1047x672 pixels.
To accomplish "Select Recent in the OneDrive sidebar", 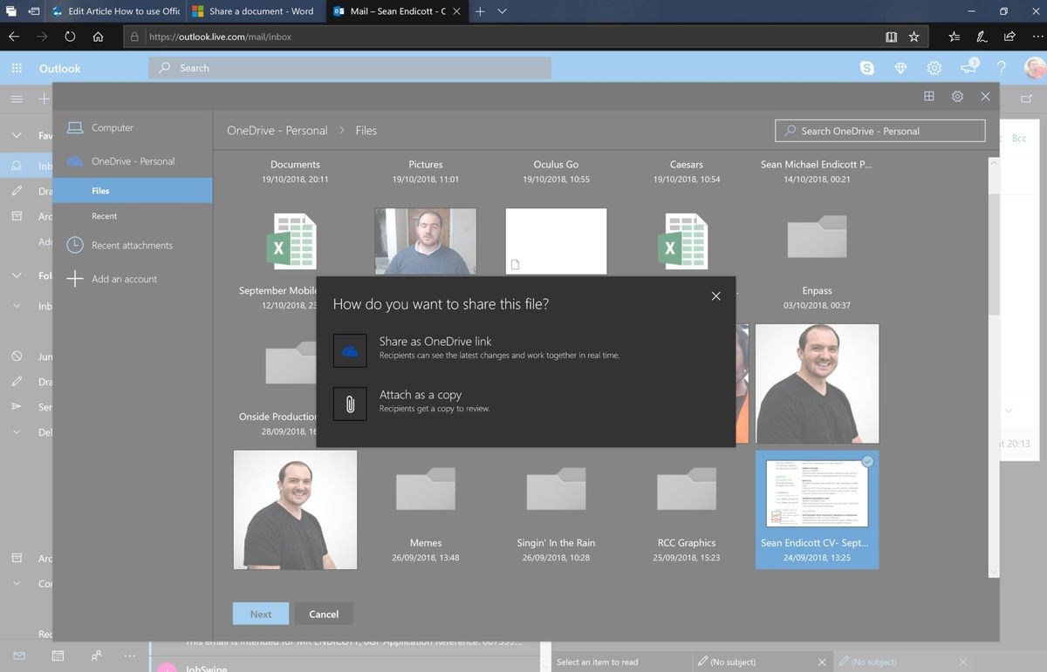I will point(104,215).
